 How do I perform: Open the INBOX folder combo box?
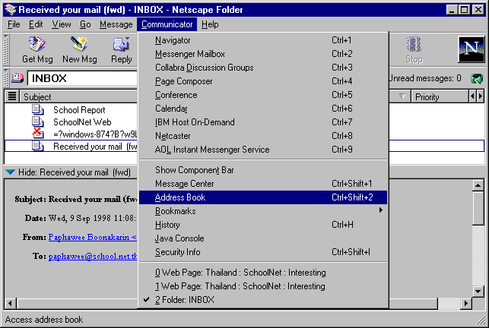pyautogui.click(x=82, y=78)
